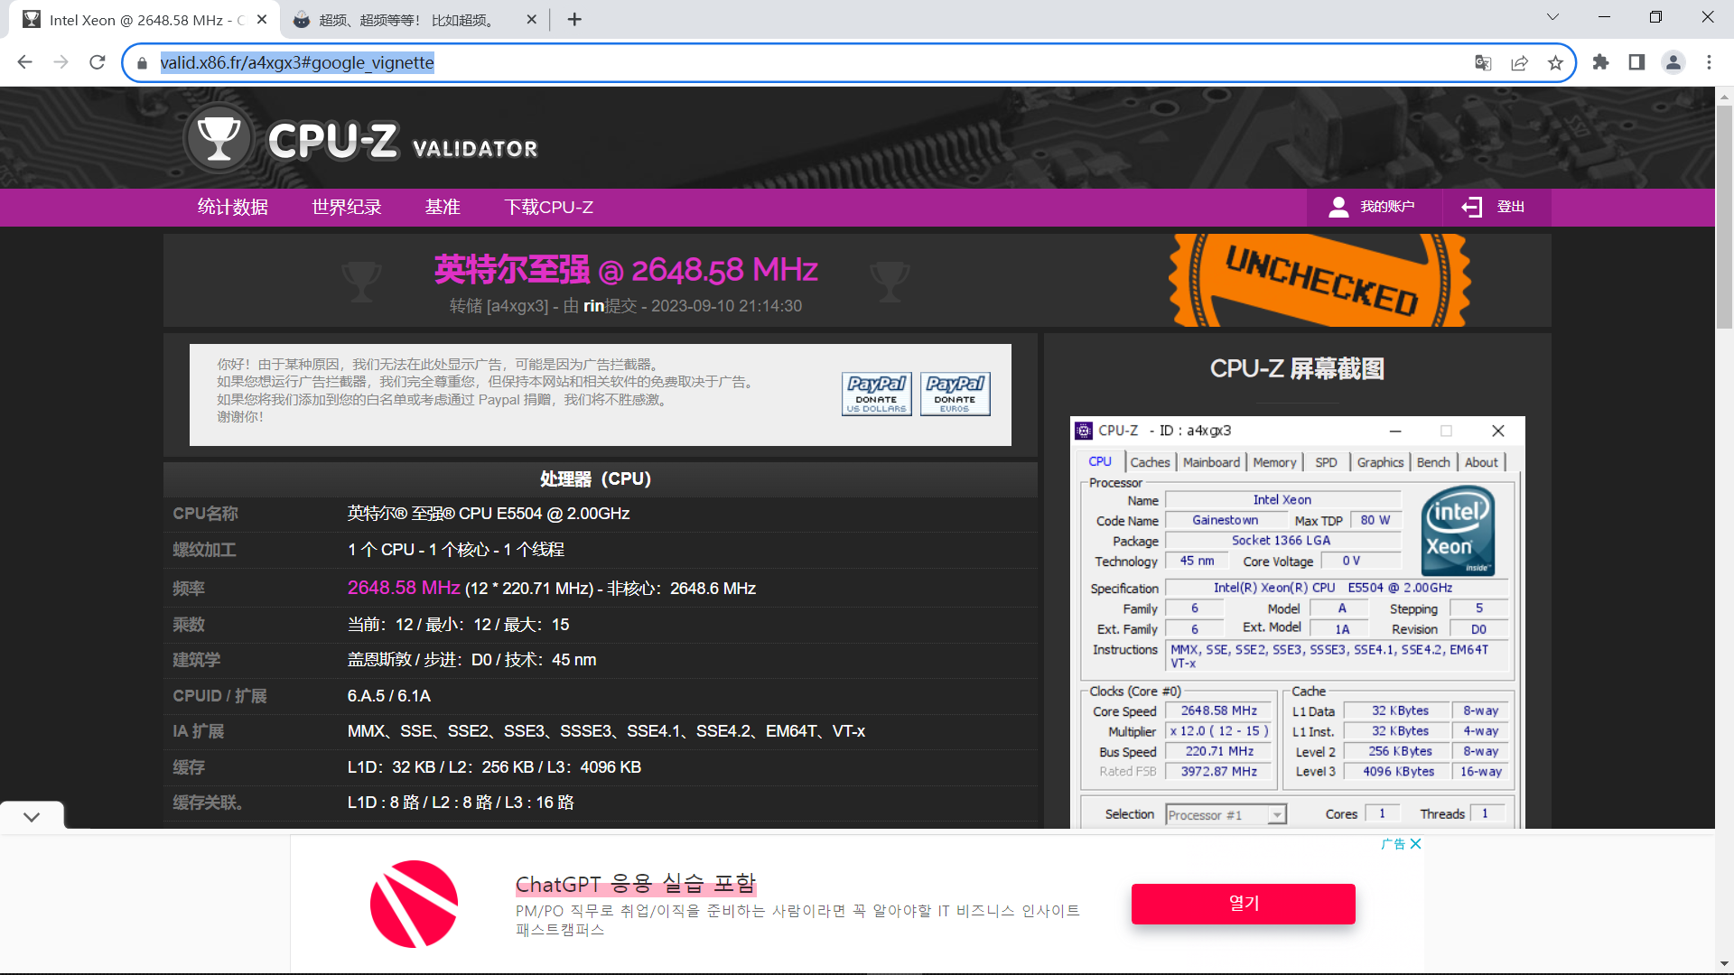Open the Chrome three-dot menu

click(1709, 62)
